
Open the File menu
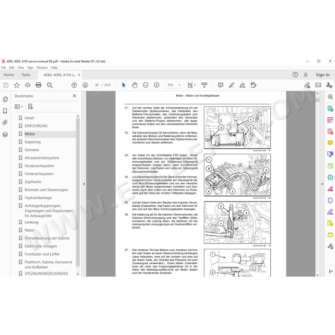coord(3,67)
